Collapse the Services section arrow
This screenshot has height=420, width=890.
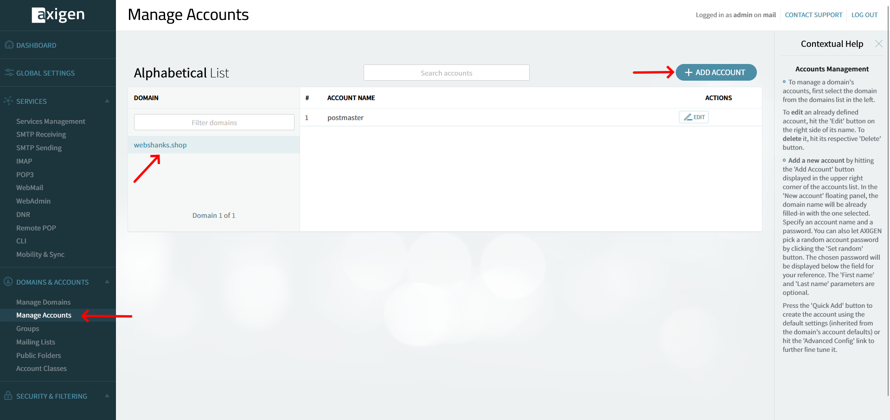point(107,101)
